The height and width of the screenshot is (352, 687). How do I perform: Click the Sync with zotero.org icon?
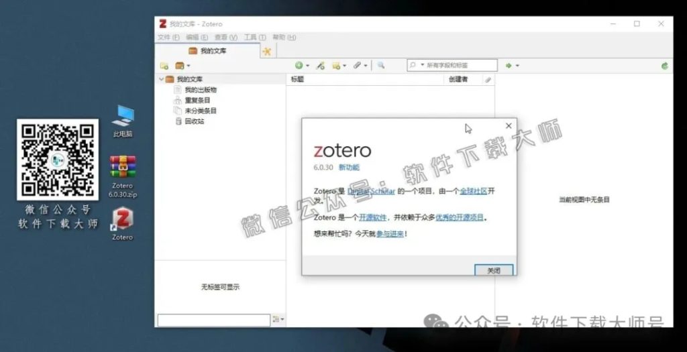click(x=665, y=66)
